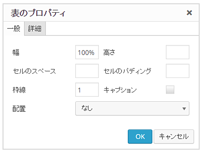The image size is (203, 153).
Task: Confirm with the blue OK button
Action: point(140,136)
